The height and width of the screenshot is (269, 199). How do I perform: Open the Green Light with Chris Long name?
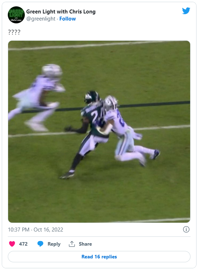(61, 12)
